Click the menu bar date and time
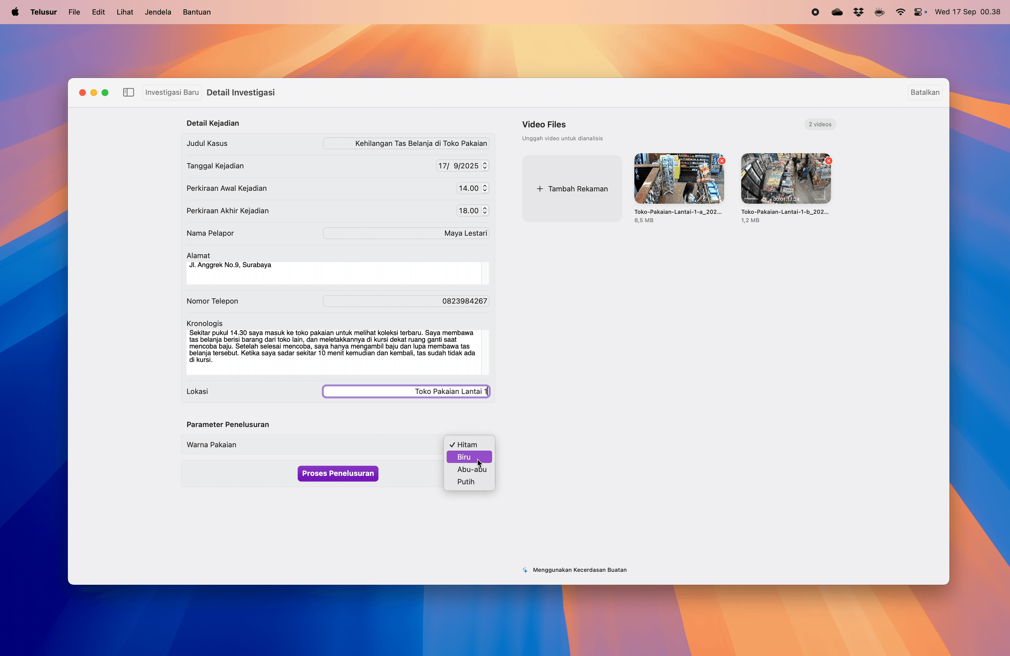 pos(968,12)
